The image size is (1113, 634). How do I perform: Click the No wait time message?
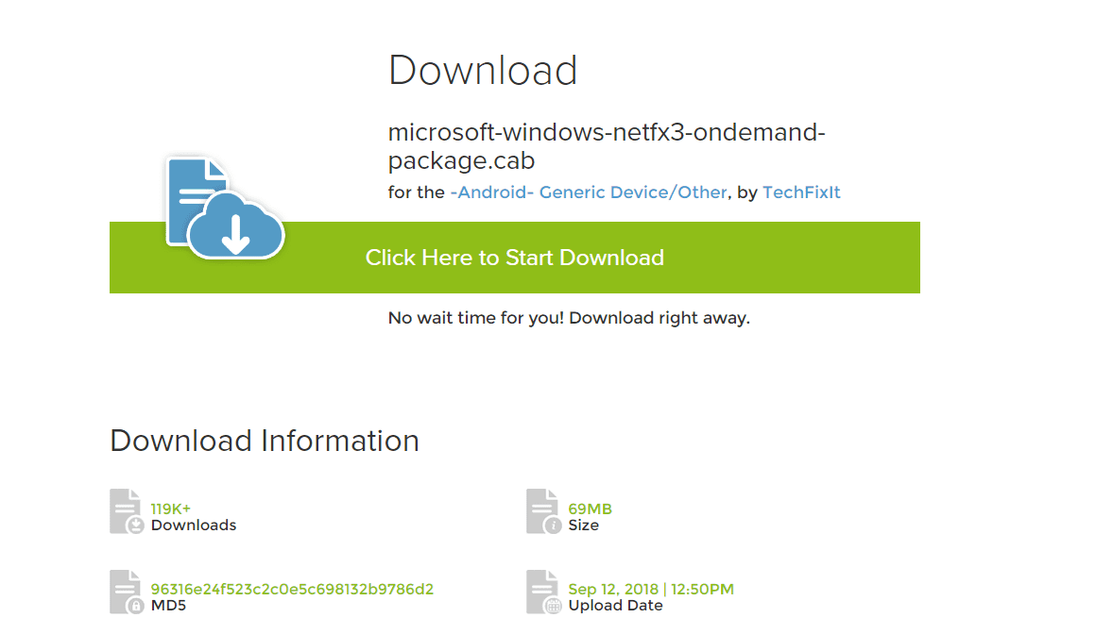[569, 318]
